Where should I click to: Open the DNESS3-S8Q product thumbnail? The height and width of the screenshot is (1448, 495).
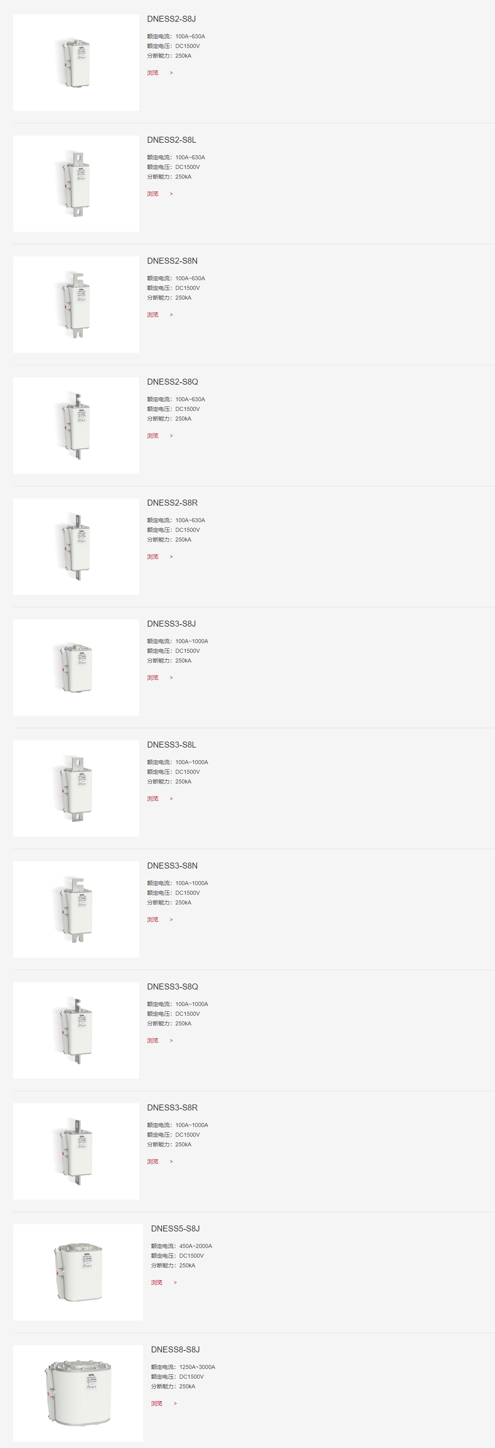(76, 1030)
